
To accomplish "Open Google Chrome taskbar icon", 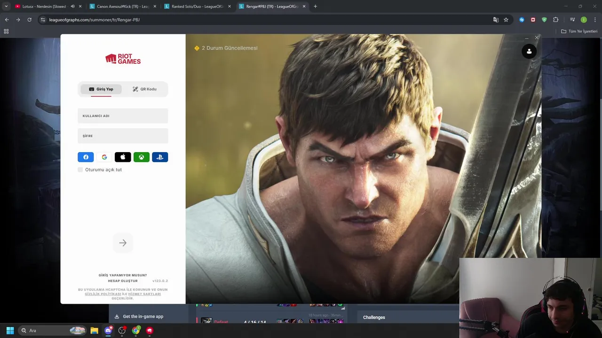I will coord(135,330).
